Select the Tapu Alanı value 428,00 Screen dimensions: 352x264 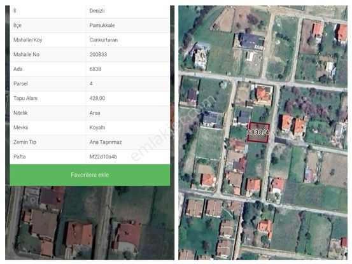click(x=97, y=98)
